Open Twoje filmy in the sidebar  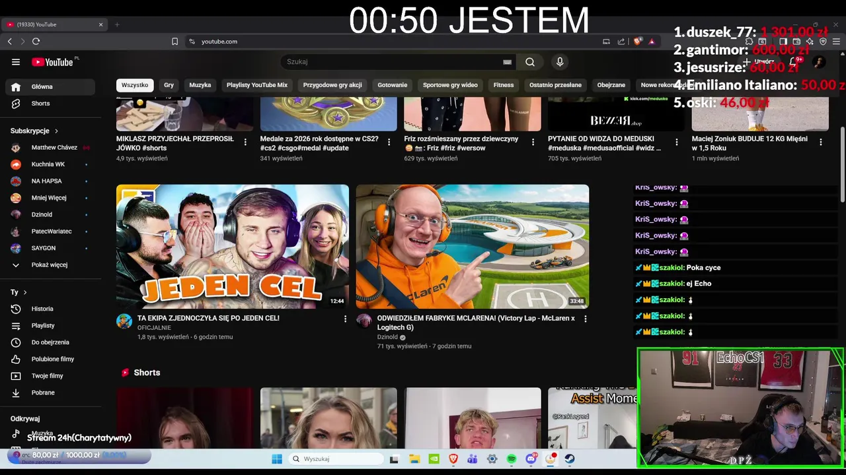tap(50, 376)
